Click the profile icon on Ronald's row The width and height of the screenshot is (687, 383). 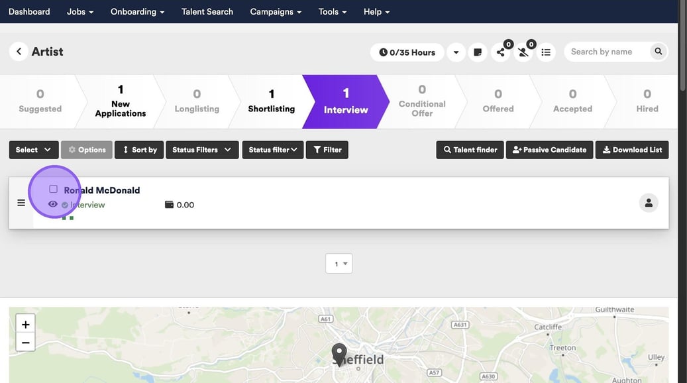pos(649,203)
